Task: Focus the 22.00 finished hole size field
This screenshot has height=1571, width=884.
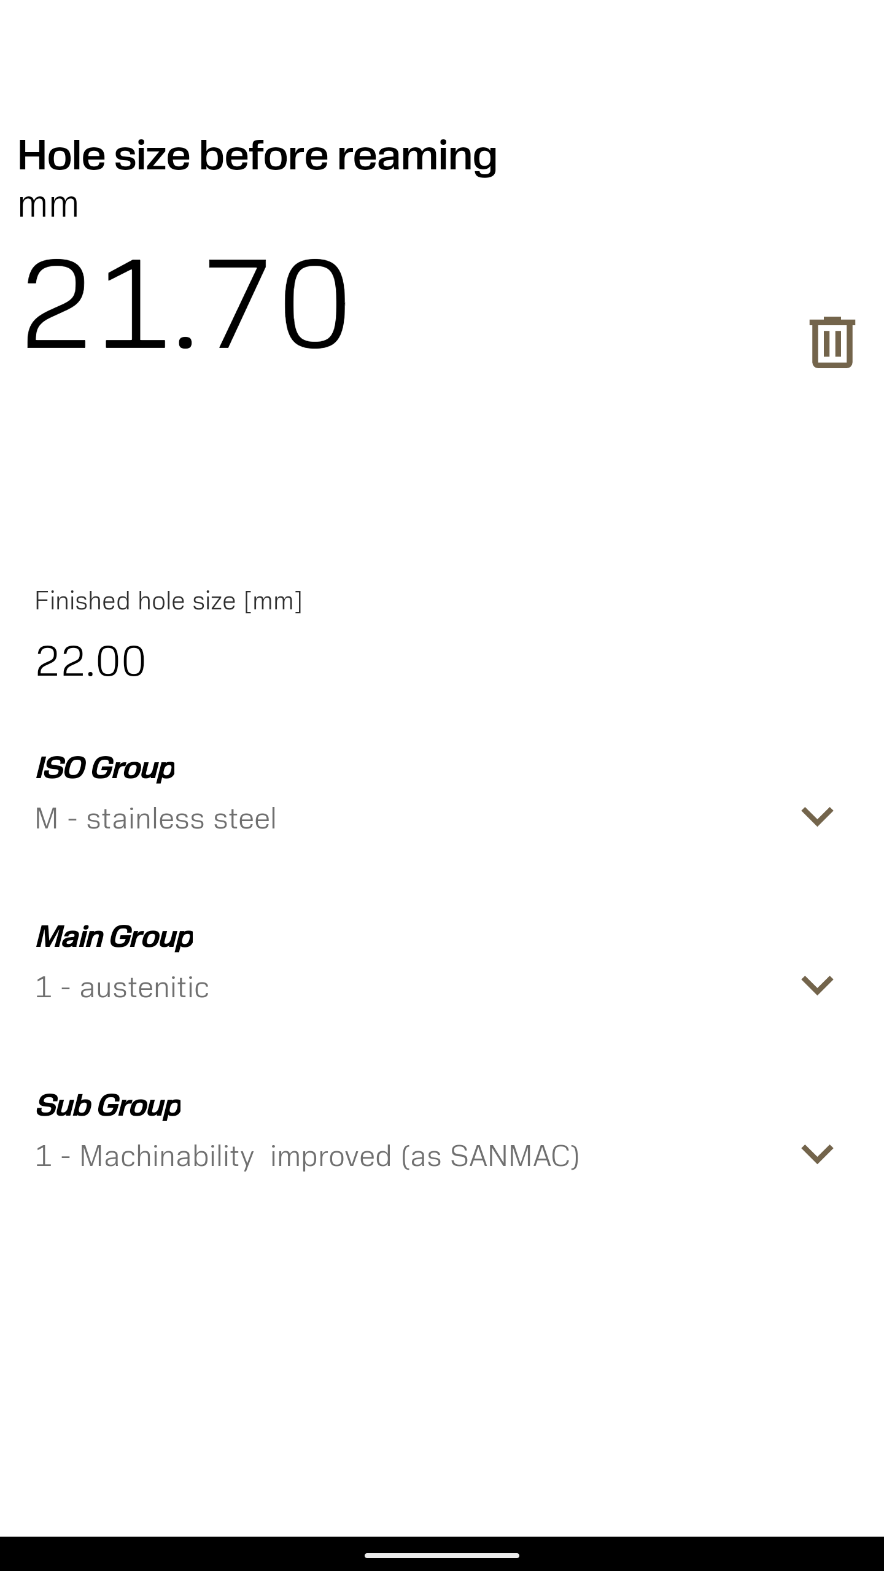Action: [x=442, y=662]
